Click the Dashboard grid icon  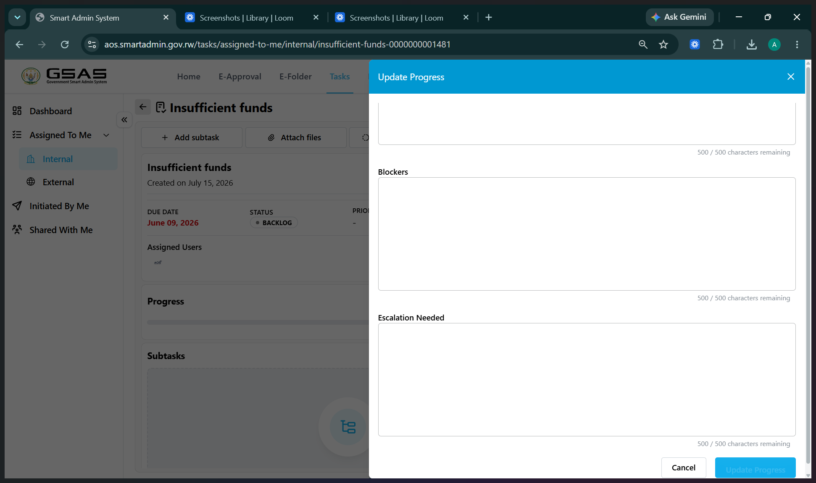click(17, 111)
